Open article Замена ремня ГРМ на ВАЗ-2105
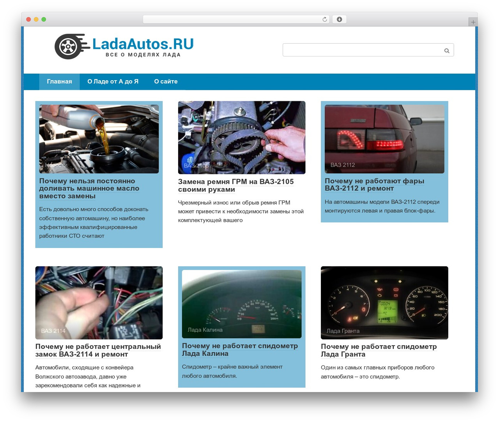499x422 pixels. pos(236,186)
